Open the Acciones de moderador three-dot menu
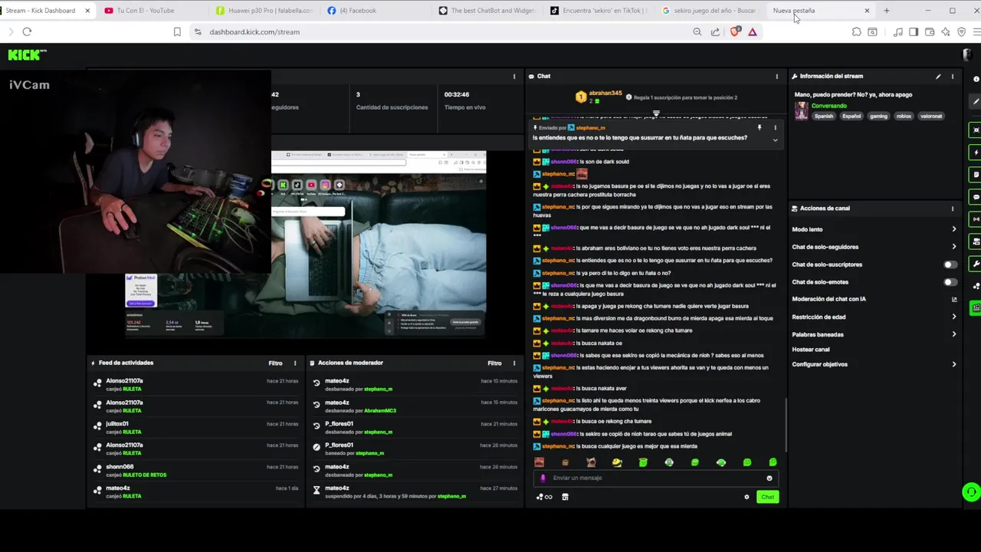Image resolution: width=981 pixels, height=552 pixels. coord(514,363)
